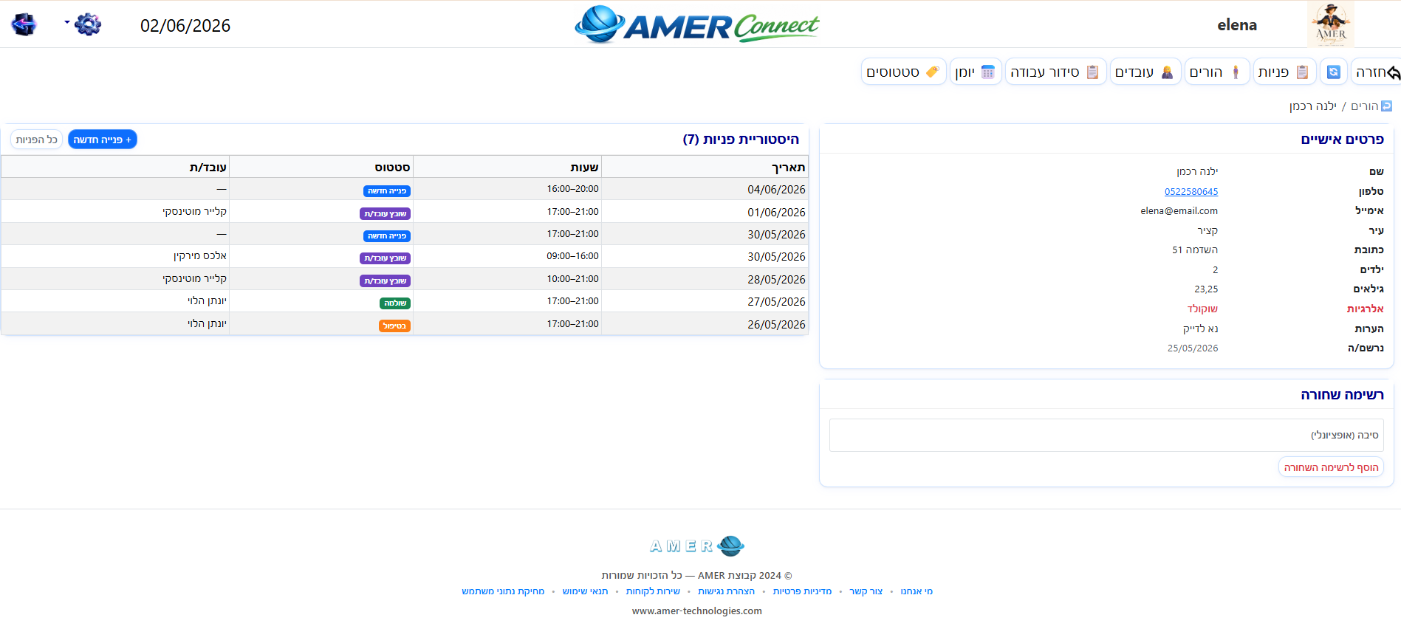
Task: Select the 04/06/2026 request row date
Action: (776, 190)
